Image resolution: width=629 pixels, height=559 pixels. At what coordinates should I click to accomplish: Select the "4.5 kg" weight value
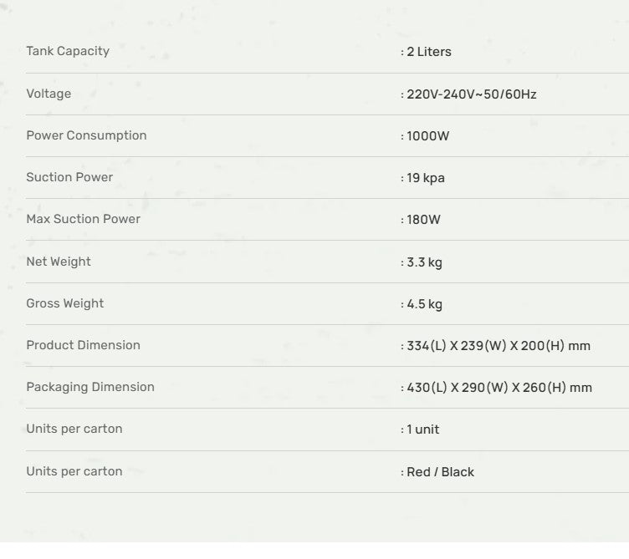(424, 304)
